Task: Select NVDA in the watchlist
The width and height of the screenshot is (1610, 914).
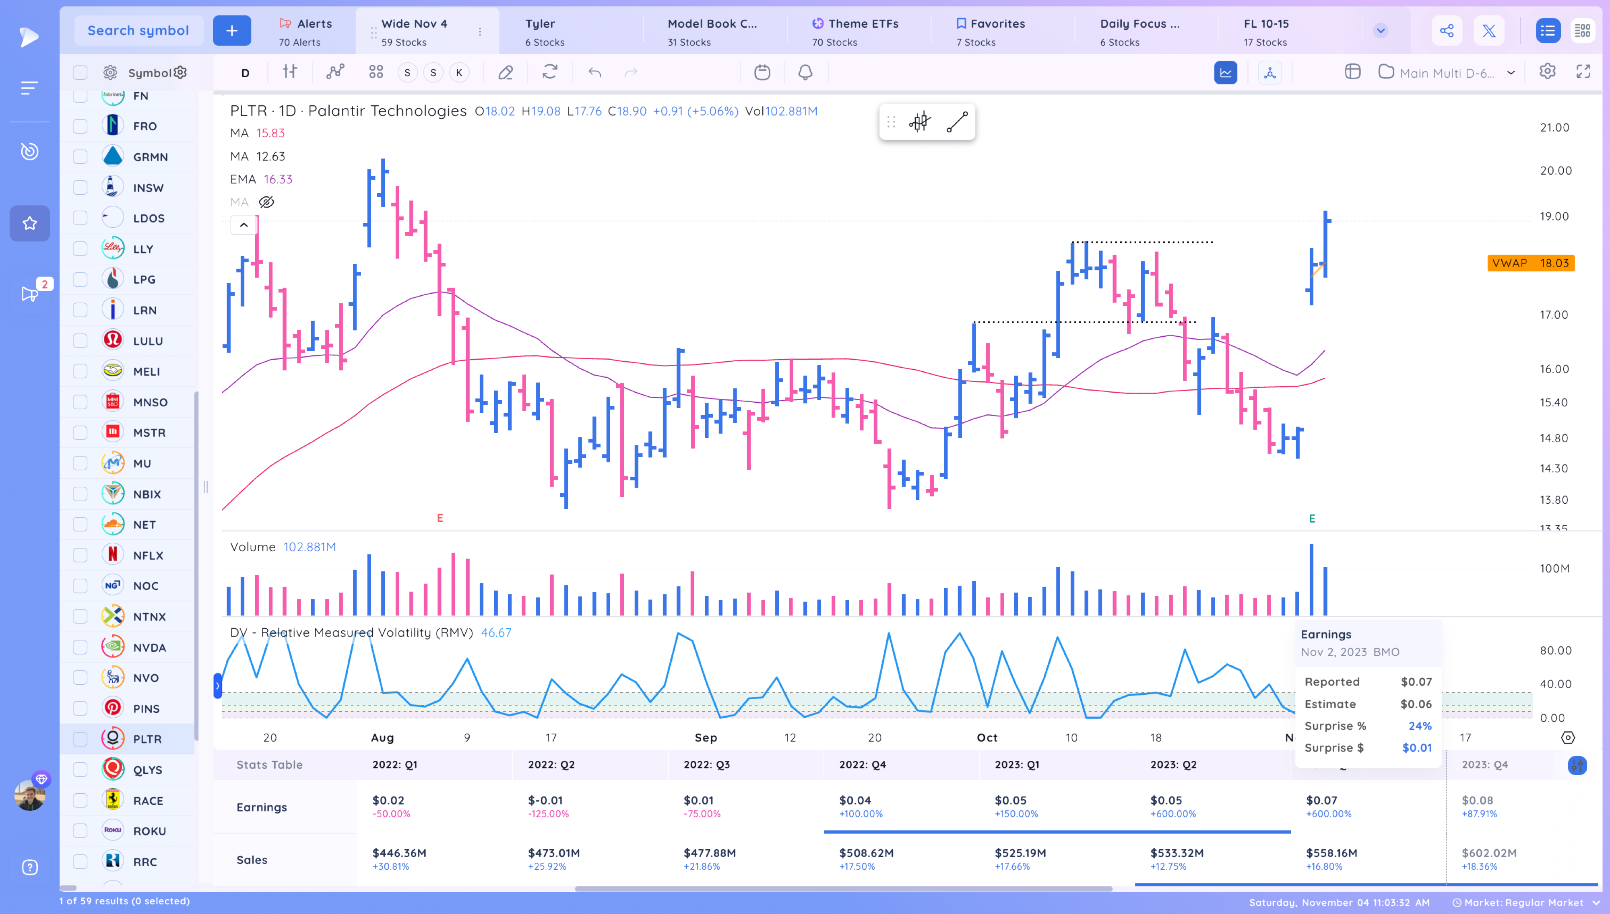Action: tap(149, 647)
